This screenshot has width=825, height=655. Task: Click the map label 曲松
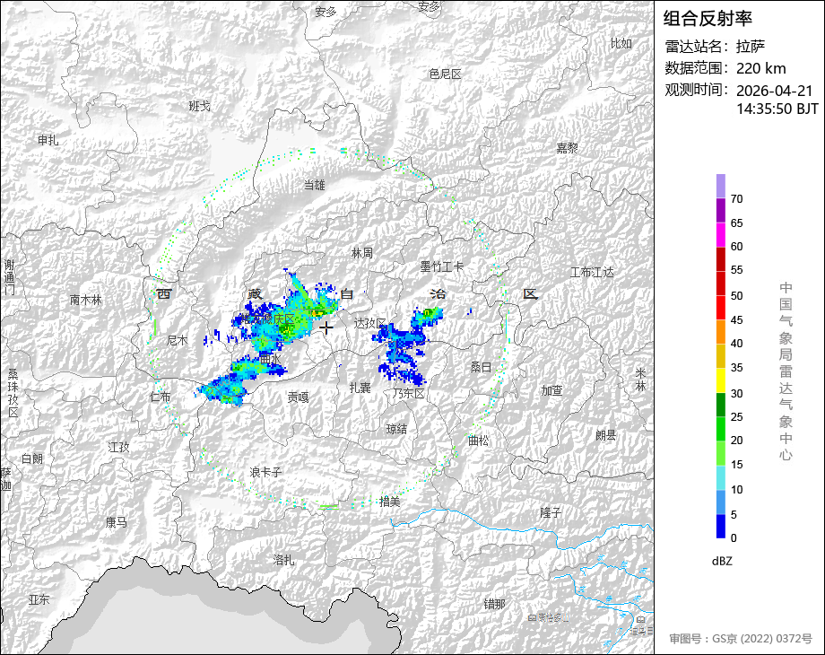point(478,441)
